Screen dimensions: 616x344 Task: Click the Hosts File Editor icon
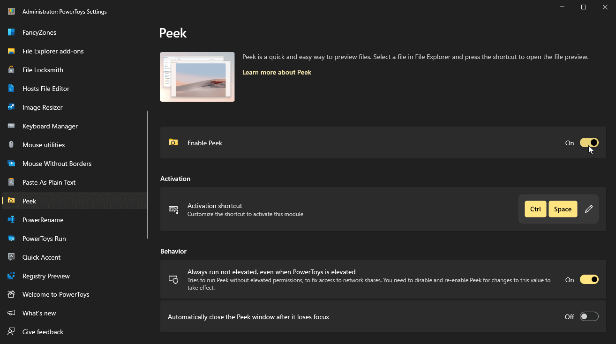(x=11, y=89)
